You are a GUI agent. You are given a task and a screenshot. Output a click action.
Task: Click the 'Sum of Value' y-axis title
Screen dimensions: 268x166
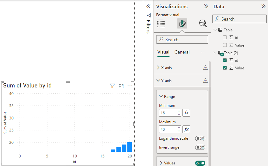pyautogui.click(x=5, y=123)
